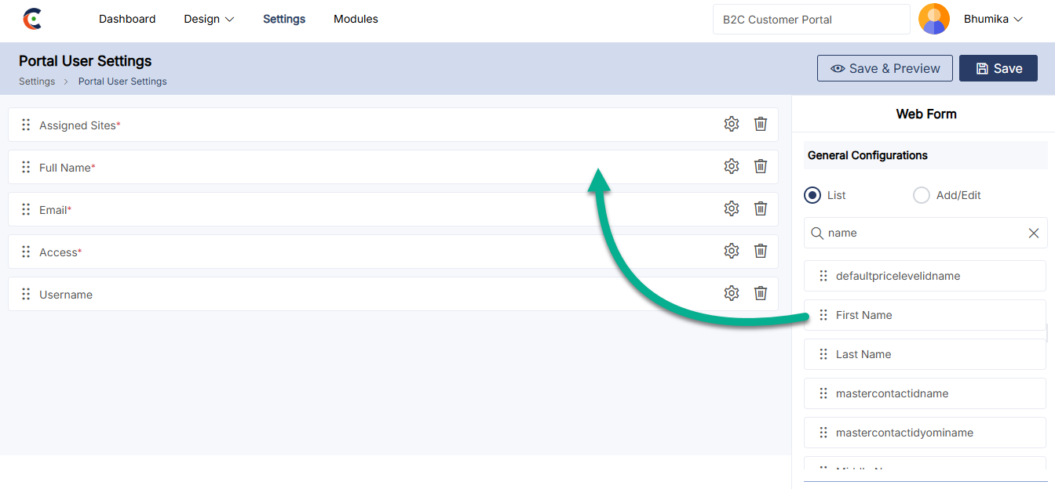Open the Modules menu item
Viewport: 1055px width, 489px height.
click(x=356, y=19)
